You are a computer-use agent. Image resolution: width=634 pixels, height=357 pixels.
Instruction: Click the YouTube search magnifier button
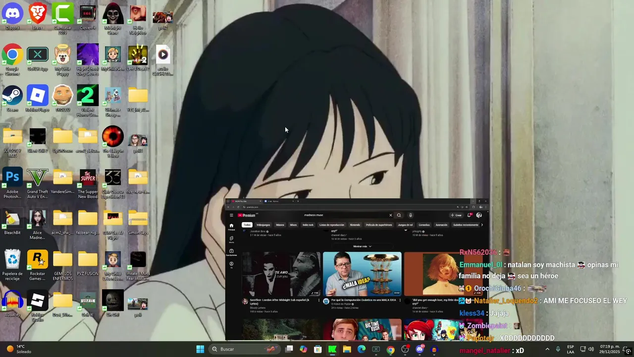coord(399,215)
